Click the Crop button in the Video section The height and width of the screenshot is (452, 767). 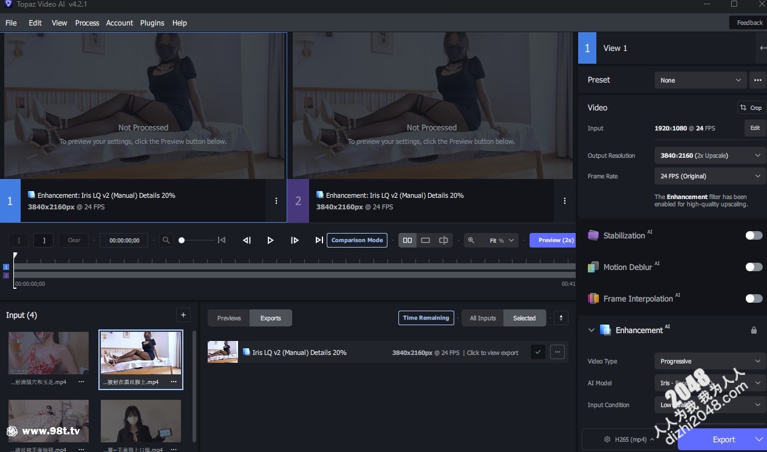751,107
